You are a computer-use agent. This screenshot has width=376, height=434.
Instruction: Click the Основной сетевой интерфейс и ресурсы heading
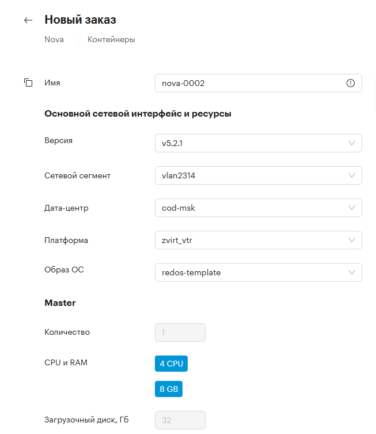coord(138,114)
